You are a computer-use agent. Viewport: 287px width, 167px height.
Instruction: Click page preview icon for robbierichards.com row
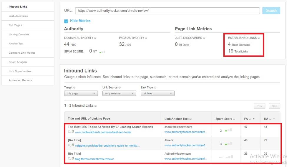(73, 131)
